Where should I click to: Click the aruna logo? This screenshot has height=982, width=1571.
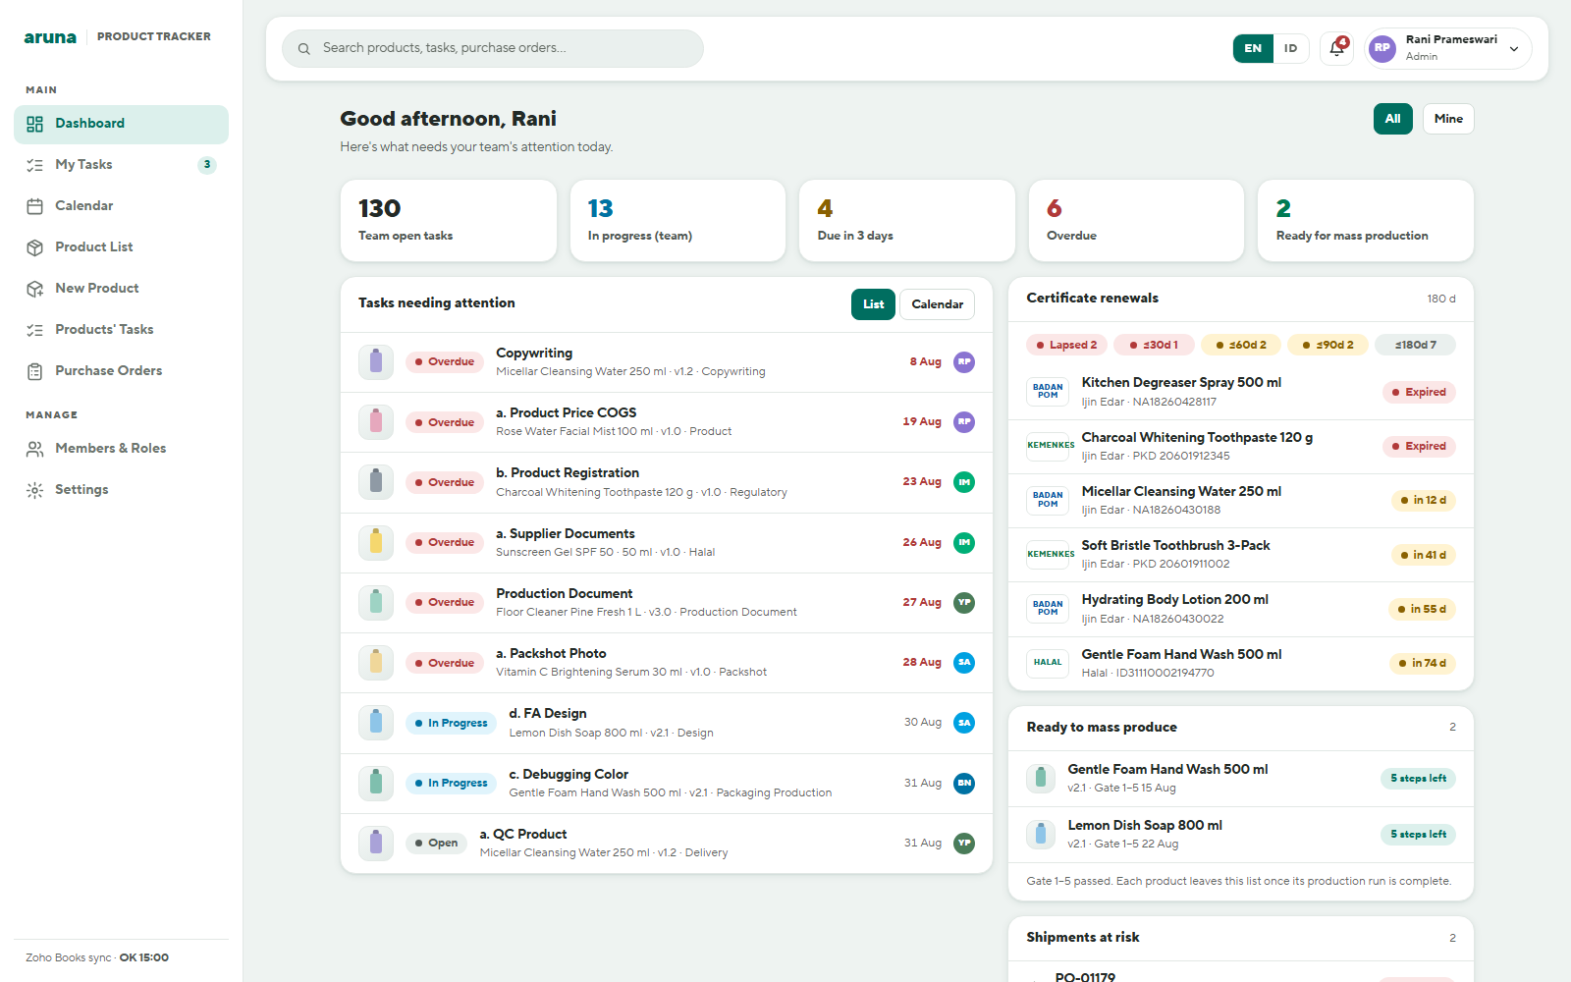(50, 37)
